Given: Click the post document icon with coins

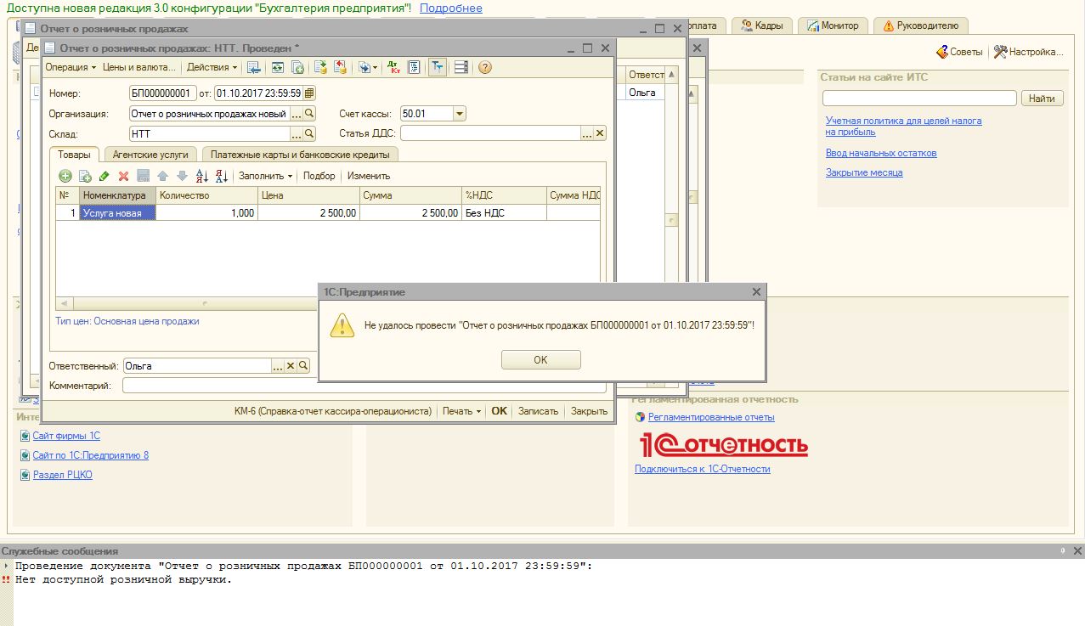Looking at the screenshot, I should pos(320,67).
